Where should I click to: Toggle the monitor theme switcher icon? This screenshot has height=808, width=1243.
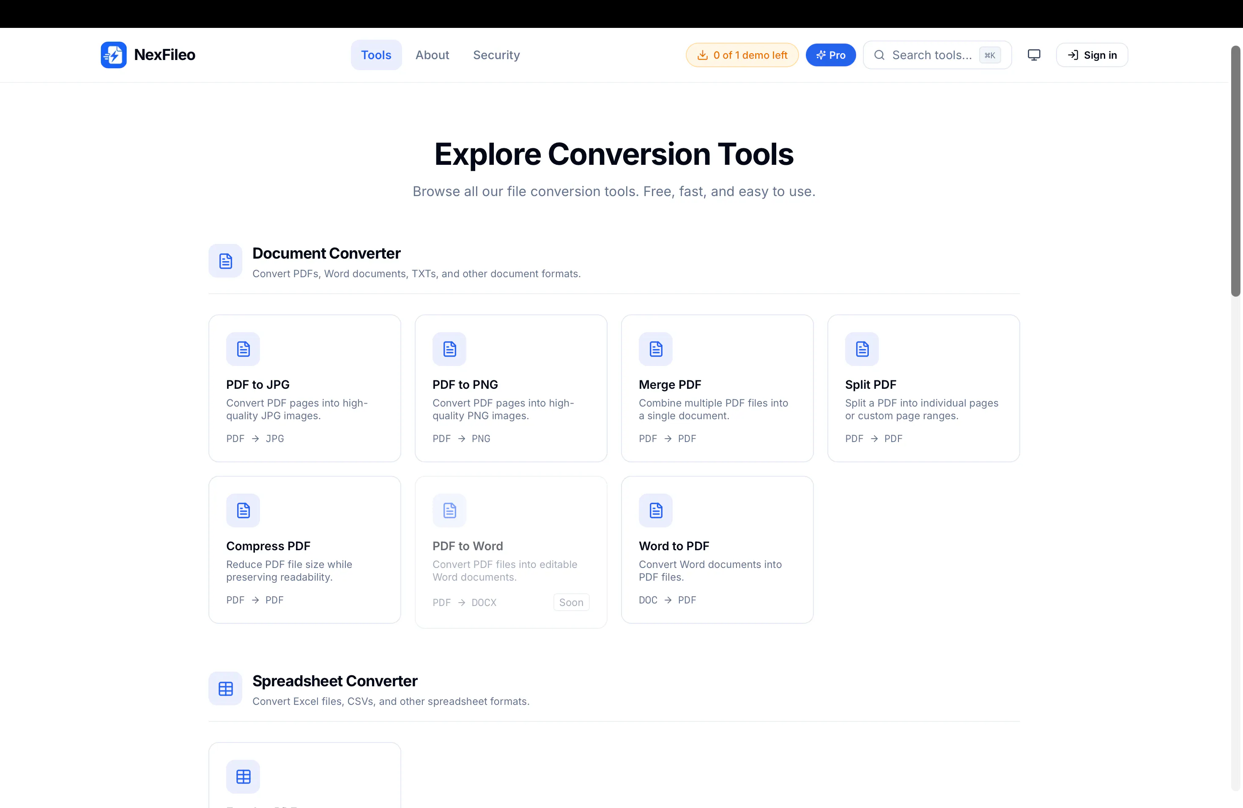[x=1034, y=55]
